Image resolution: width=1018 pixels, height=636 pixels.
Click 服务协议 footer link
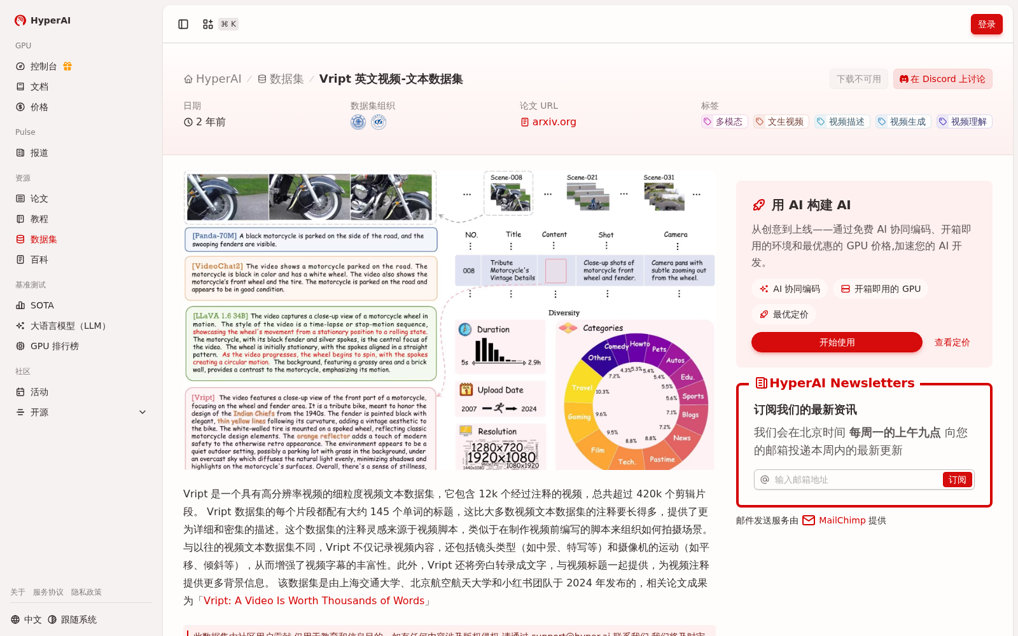(48, 592)
